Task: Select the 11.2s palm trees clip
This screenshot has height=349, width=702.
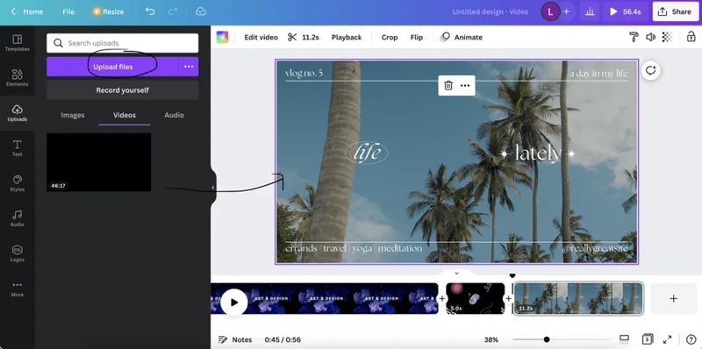Action: 578,298
